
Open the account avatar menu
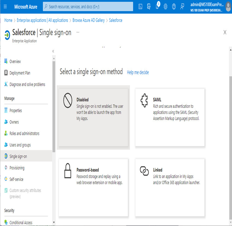[228, 7]
